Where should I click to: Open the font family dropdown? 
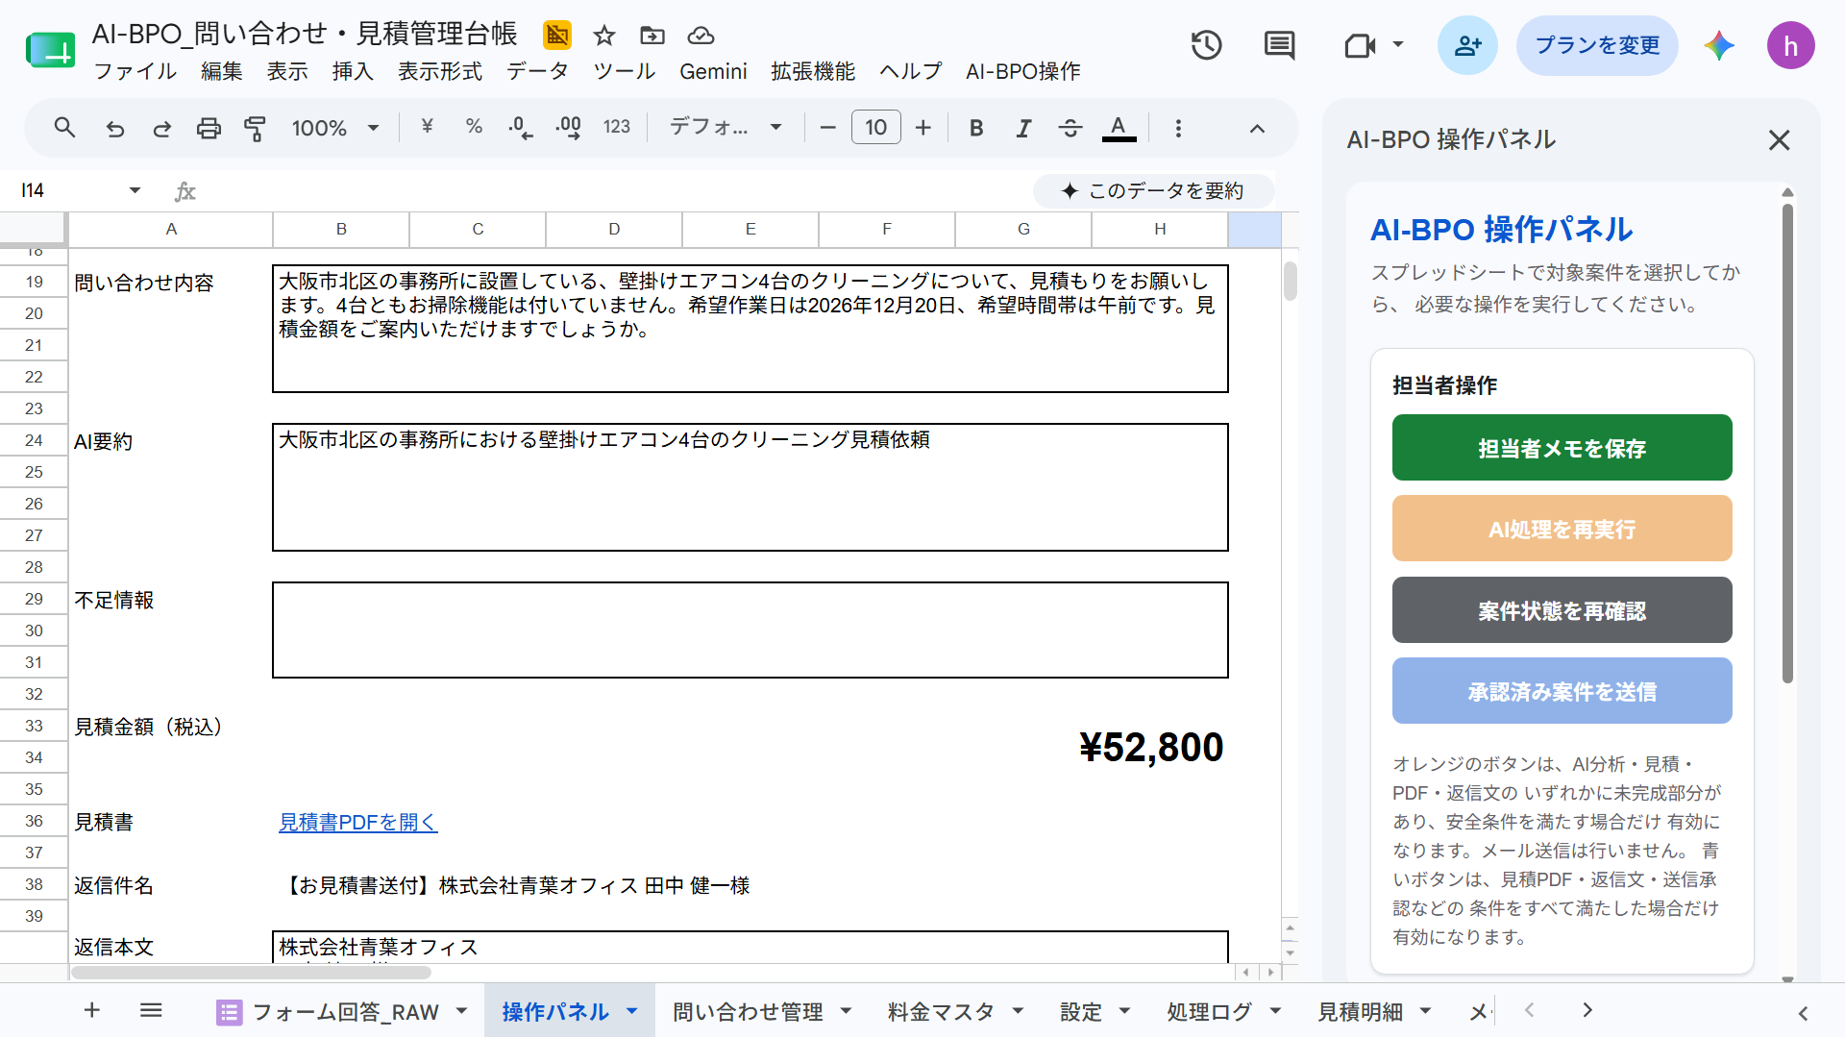point(726,127)
